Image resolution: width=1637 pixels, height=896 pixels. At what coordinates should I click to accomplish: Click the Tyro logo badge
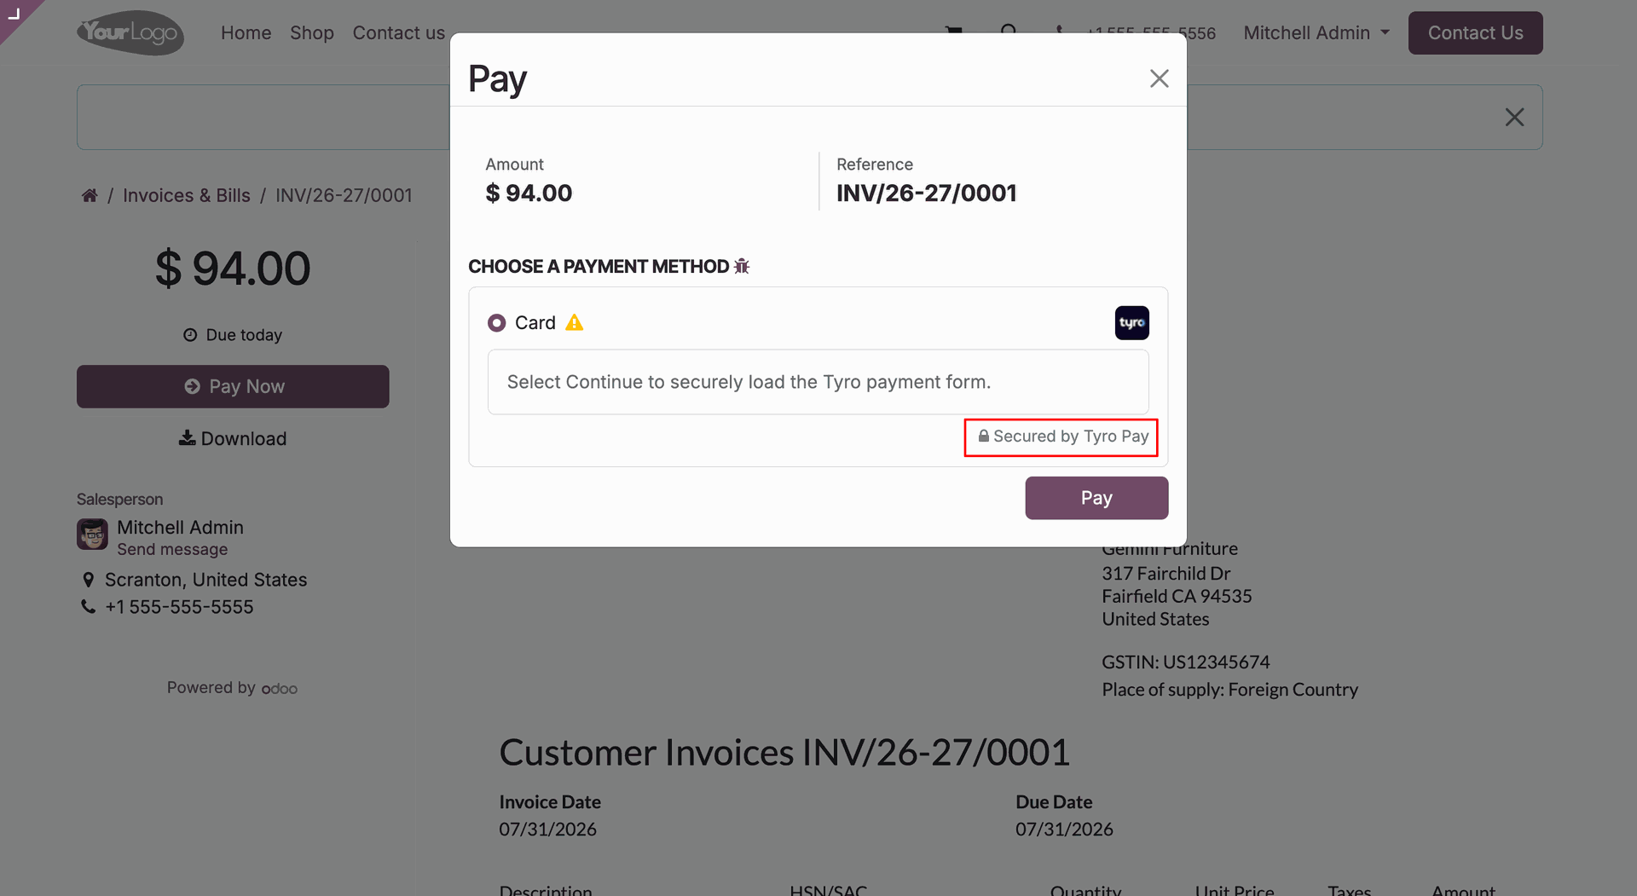[x=1131, y=323]
